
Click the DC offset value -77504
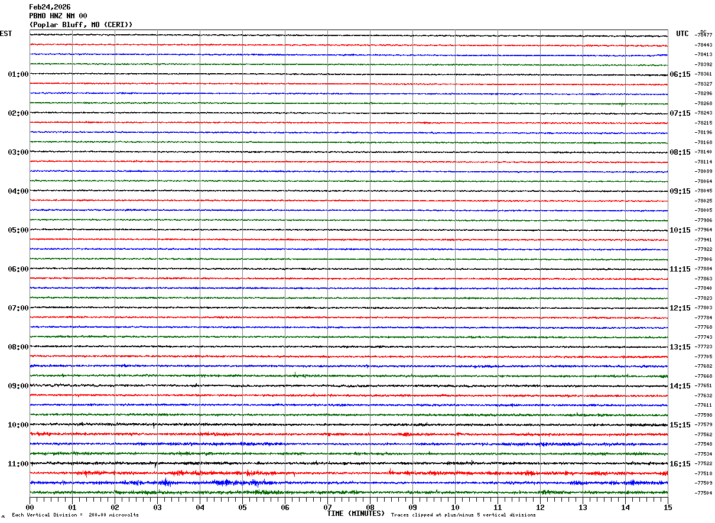[703, 493]
